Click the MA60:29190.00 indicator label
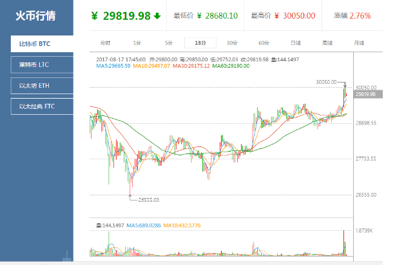The image size is (395, 265). point(231,66)
